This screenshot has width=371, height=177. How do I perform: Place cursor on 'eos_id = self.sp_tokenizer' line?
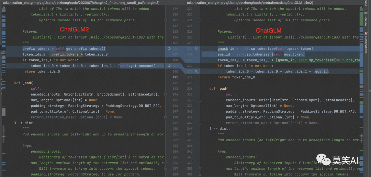coord(261,54)
